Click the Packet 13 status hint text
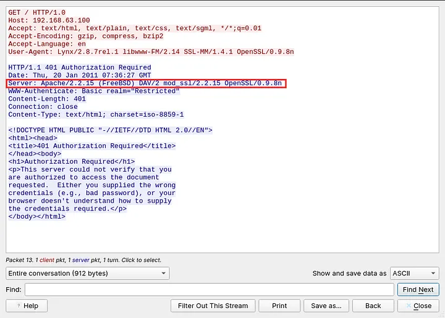This screenshot has height=318, width=445. pyautogui.click(x=83, y=260)
